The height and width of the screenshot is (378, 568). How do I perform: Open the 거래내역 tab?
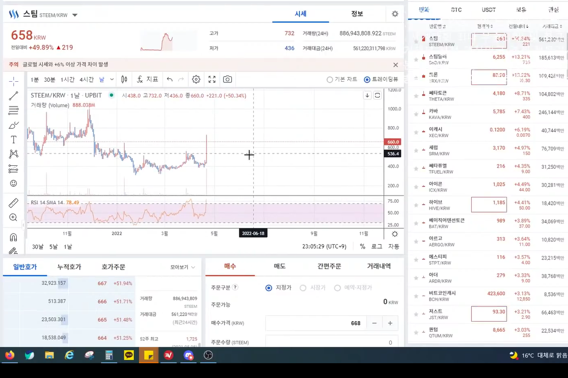(x=379, y=266)
